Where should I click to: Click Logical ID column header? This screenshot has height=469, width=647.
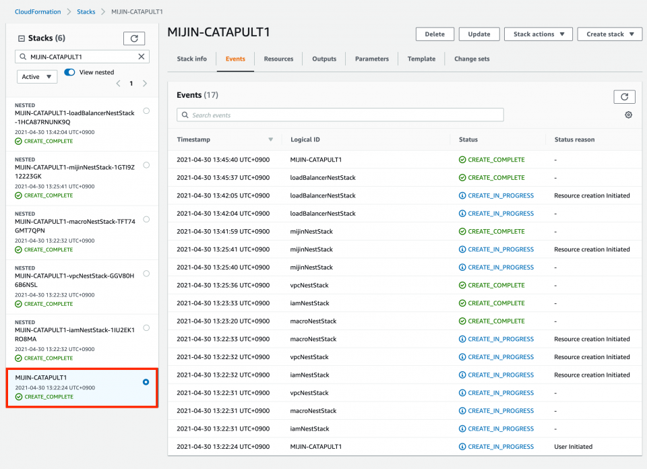[305, 139]
